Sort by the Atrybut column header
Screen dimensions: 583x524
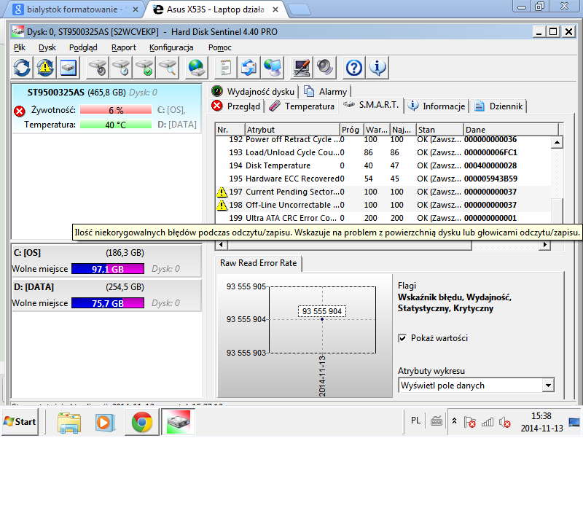point(292,130)
